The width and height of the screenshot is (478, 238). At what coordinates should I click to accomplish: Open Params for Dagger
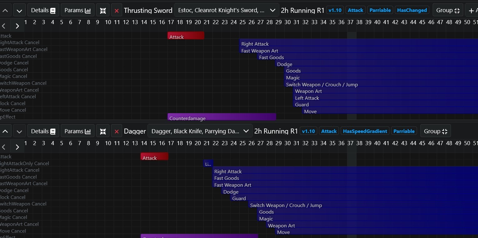tap(77, 131)
